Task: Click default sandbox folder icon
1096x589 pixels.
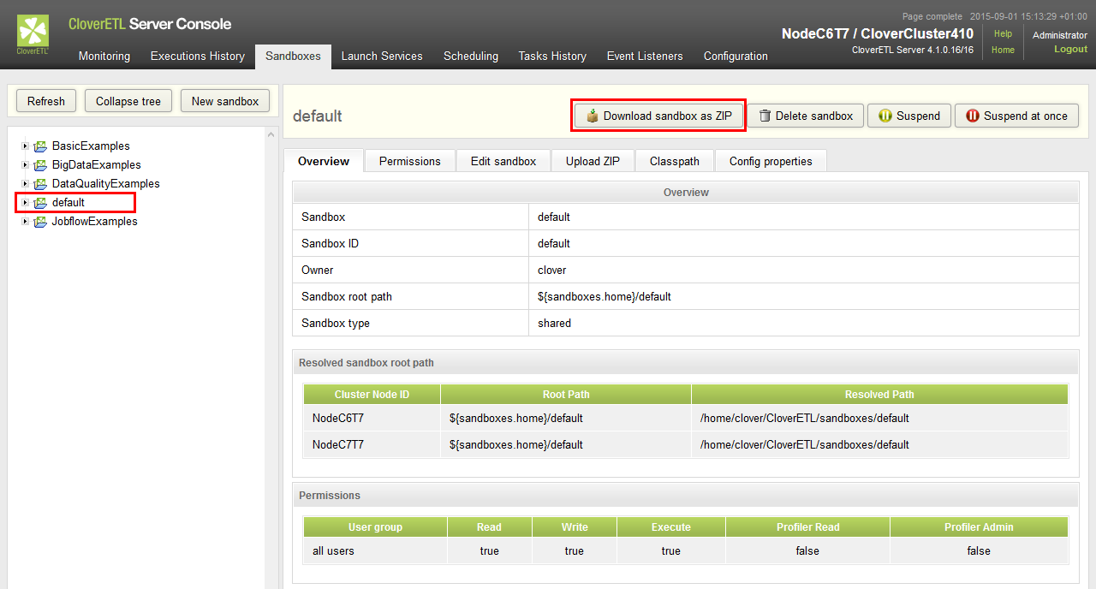Action: pos(40,203)
